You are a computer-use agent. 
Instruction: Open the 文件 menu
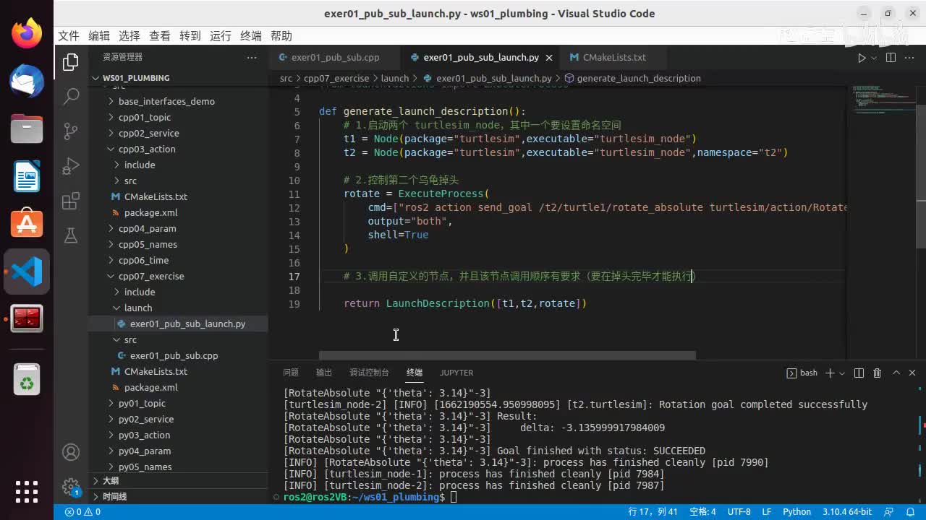[x=69, y=36]
